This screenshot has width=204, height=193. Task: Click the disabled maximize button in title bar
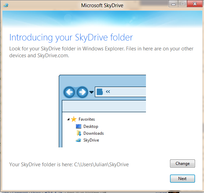(182, 4)
